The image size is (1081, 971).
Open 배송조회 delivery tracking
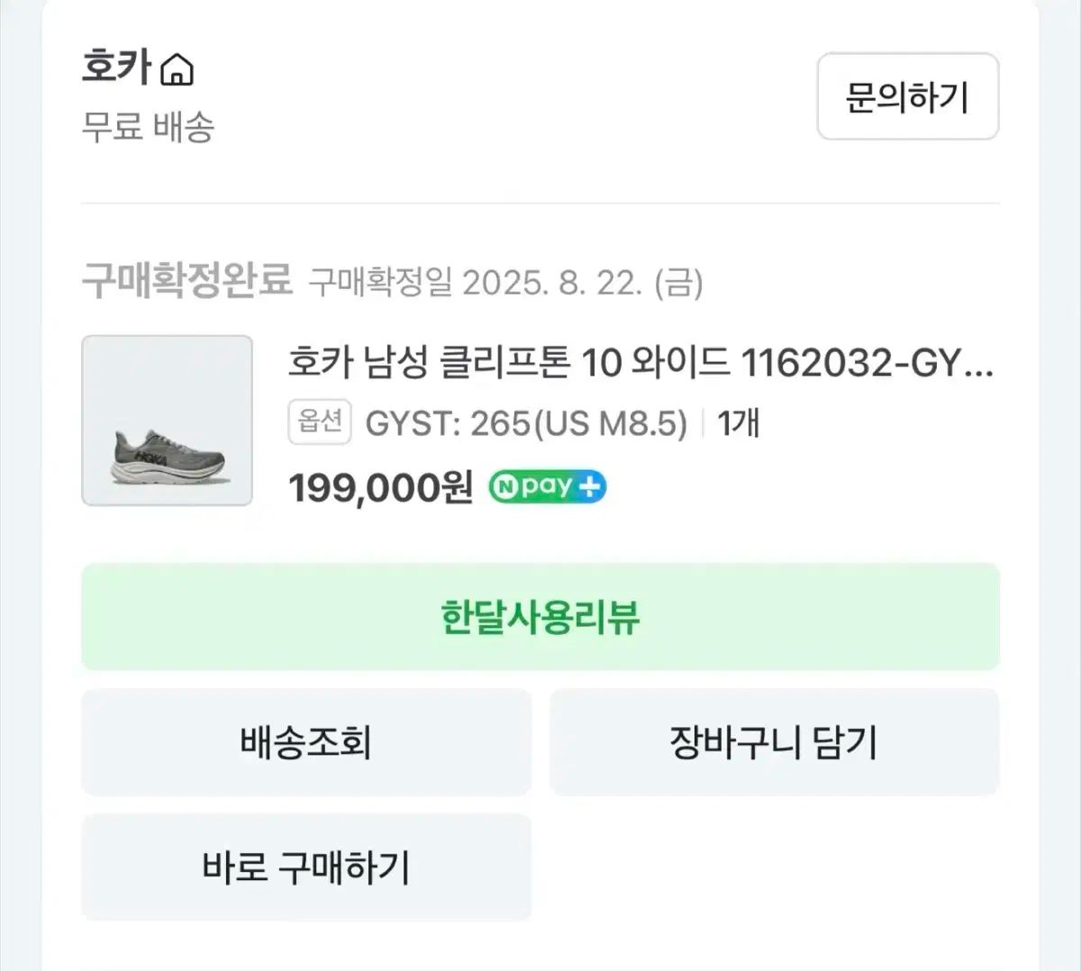306,742
